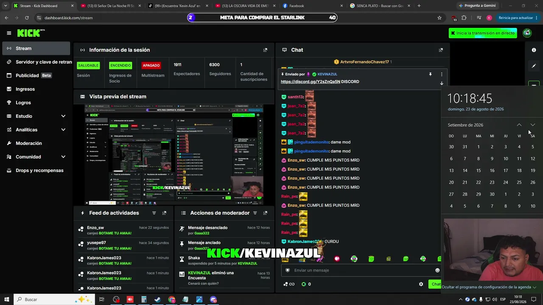Open Moderación in the sidebar
Viewport: 543px width, 305px height.
coord(36,143)
